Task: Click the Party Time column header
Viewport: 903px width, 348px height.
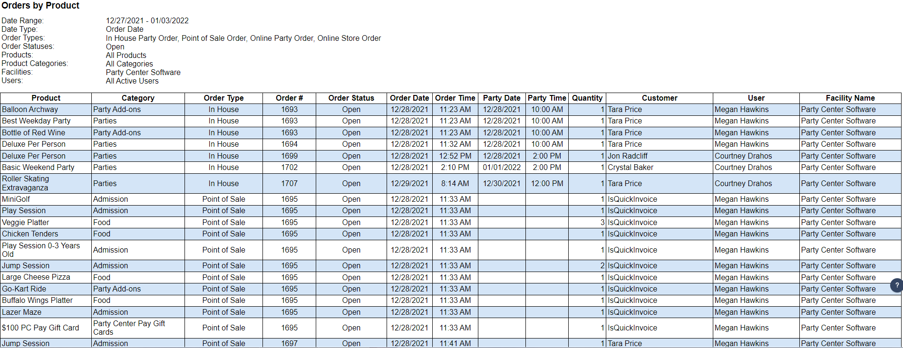Action: click(x=547, y=98)
